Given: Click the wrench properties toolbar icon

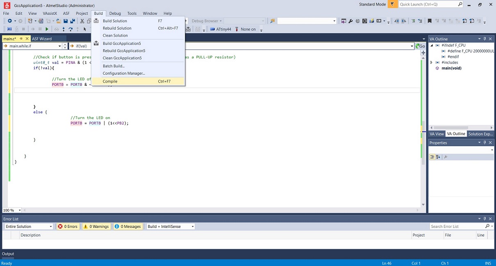Looking at the screenshot, I should [350, 21].
